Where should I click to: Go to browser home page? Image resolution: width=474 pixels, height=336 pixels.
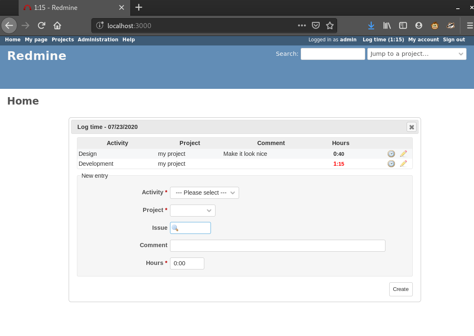coord(57,26)
